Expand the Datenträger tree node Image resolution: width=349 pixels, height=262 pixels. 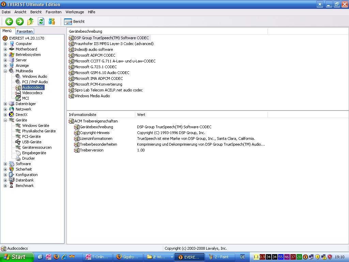pos(5,104)
